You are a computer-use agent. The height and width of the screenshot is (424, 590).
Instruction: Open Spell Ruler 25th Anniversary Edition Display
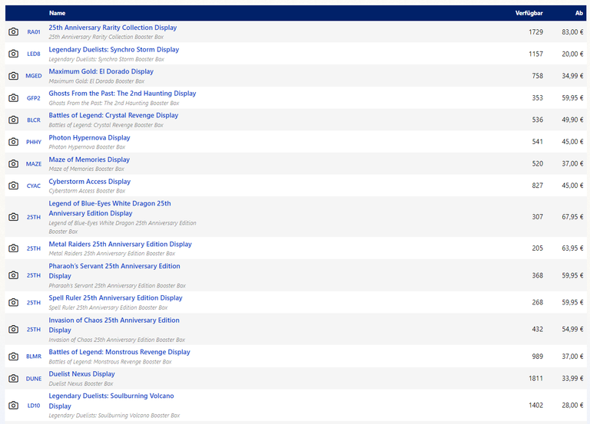click(115, 297)
